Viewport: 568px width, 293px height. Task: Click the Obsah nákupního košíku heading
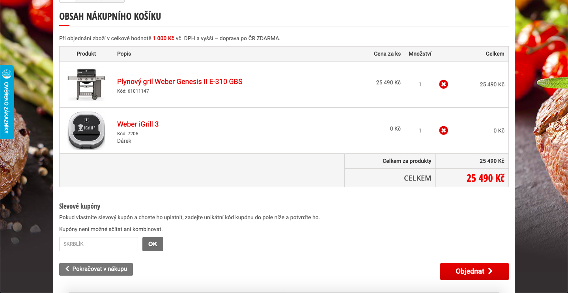[110, 17]
